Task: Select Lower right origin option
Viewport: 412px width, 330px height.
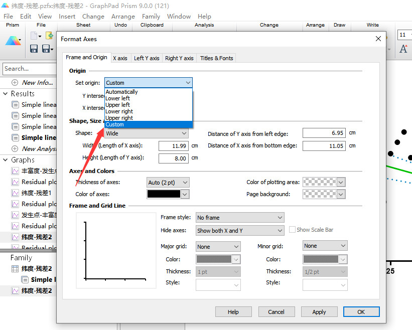Action: tap(149, 111)
